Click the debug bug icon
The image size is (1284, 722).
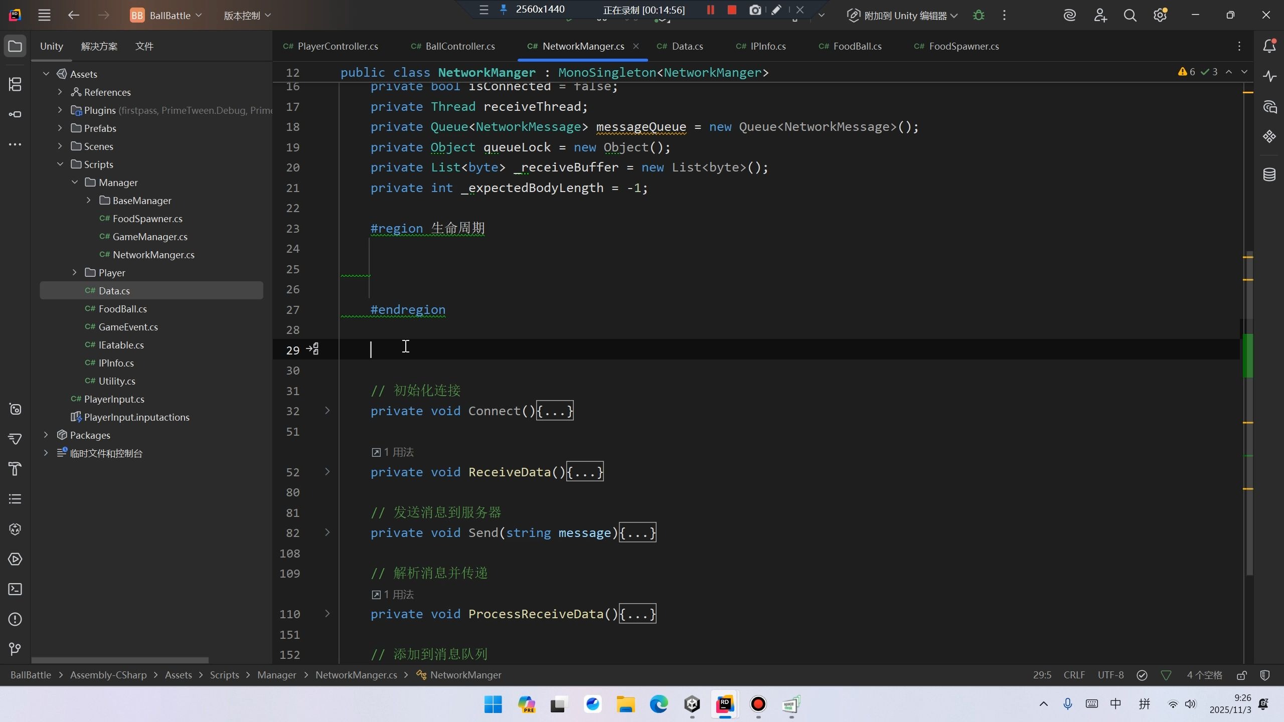[978, 16]
